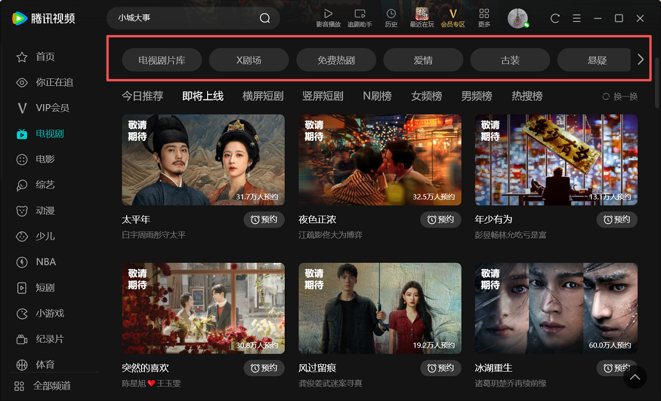Select 热搜榜 tab

coord(527,96)
